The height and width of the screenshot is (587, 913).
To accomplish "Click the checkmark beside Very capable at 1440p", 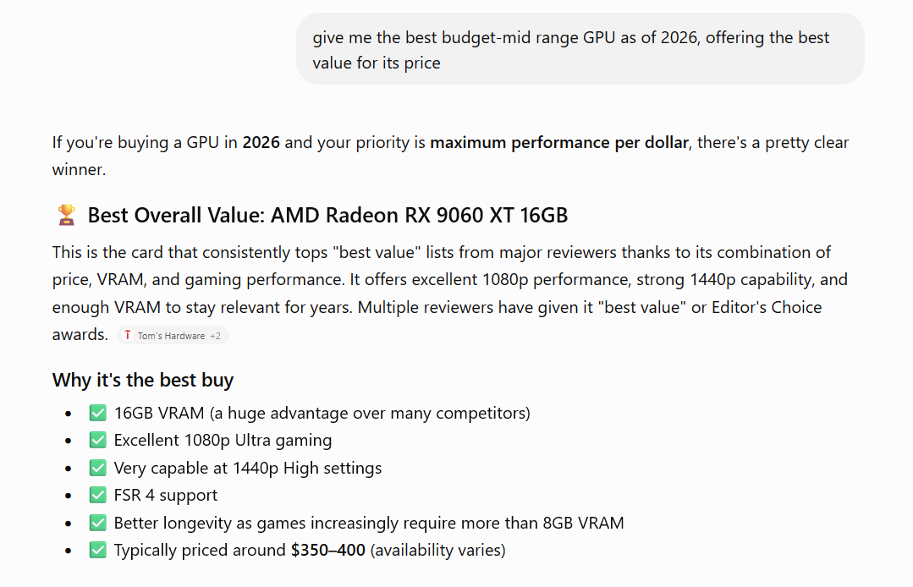I will point(98,468).
